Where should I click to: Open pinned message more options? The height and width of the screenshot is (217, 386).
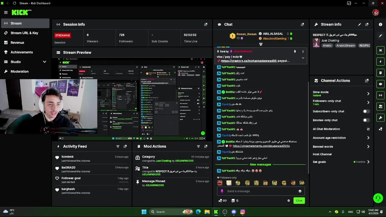(x=303, y=52)
